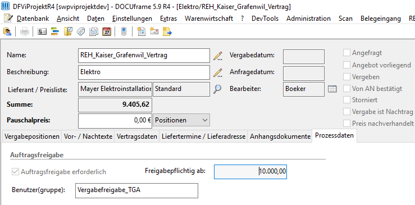415x205 pixels.
Task: Toggle the Vergeben checkbox
Action: tap(346, 77)
